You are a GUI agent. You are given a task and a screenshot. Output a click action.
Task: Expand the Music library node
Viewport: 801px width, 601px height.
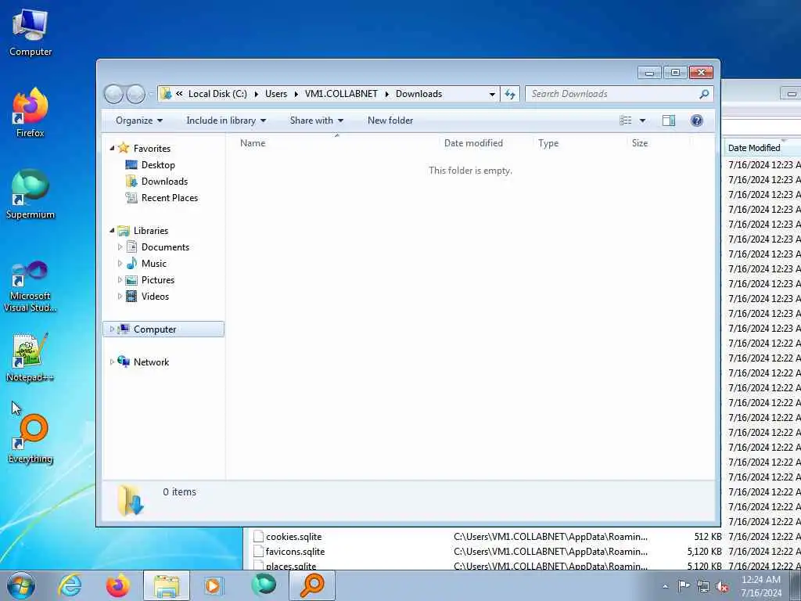[x=120, y=264]
